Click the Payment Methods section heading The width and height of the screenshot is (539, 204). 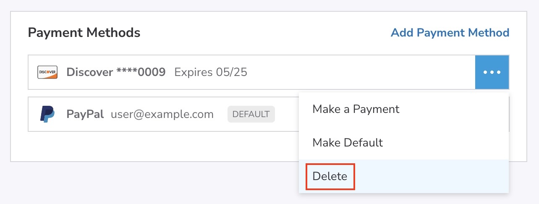click(84, 33)
